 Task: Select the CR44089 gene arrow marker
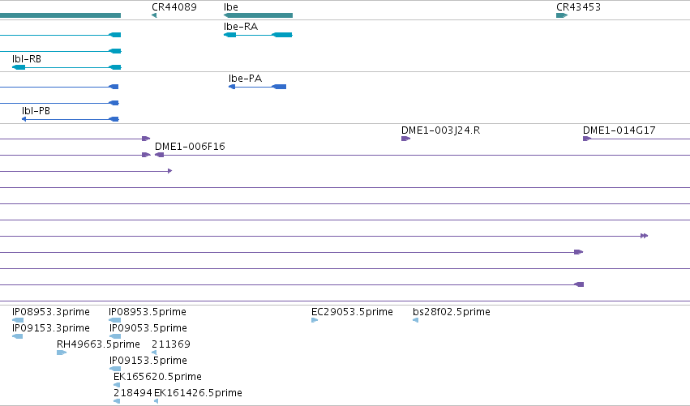tap(154, 16)
